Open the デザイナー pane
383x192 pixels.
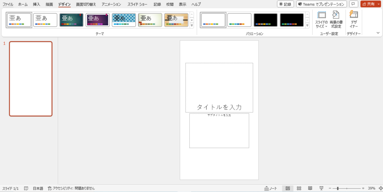[354, 19]
